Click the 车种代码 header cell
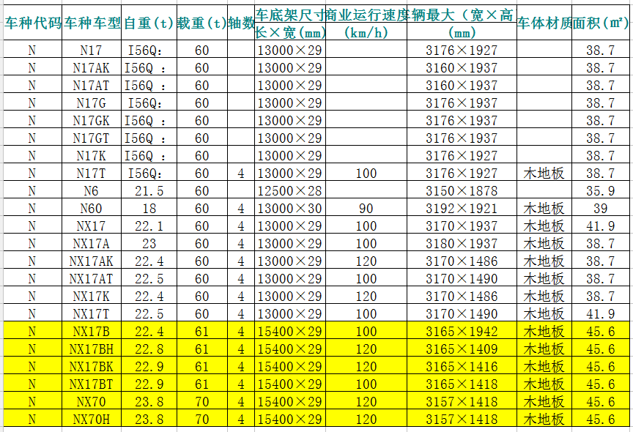 32,23
